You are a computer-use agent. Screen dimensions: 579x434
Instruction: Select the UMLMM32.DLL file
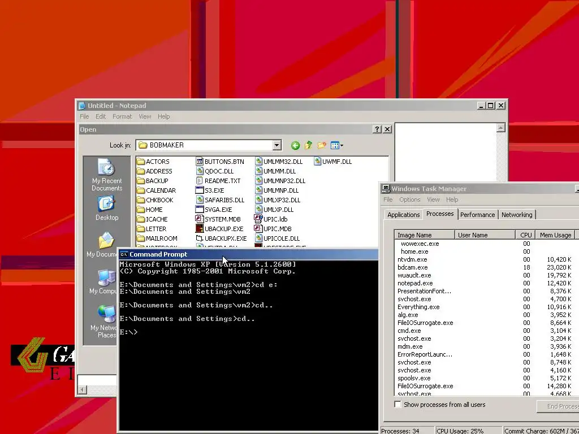click(279, 162)
